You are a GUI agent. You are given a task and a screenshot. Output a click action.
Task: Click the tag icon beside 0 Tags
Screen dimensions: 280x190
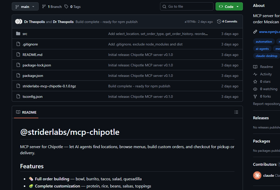tap(66, 7)
